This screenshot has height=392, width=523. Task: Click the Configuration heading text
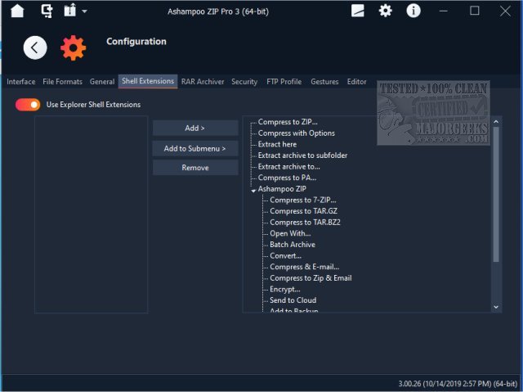point(136,42)
